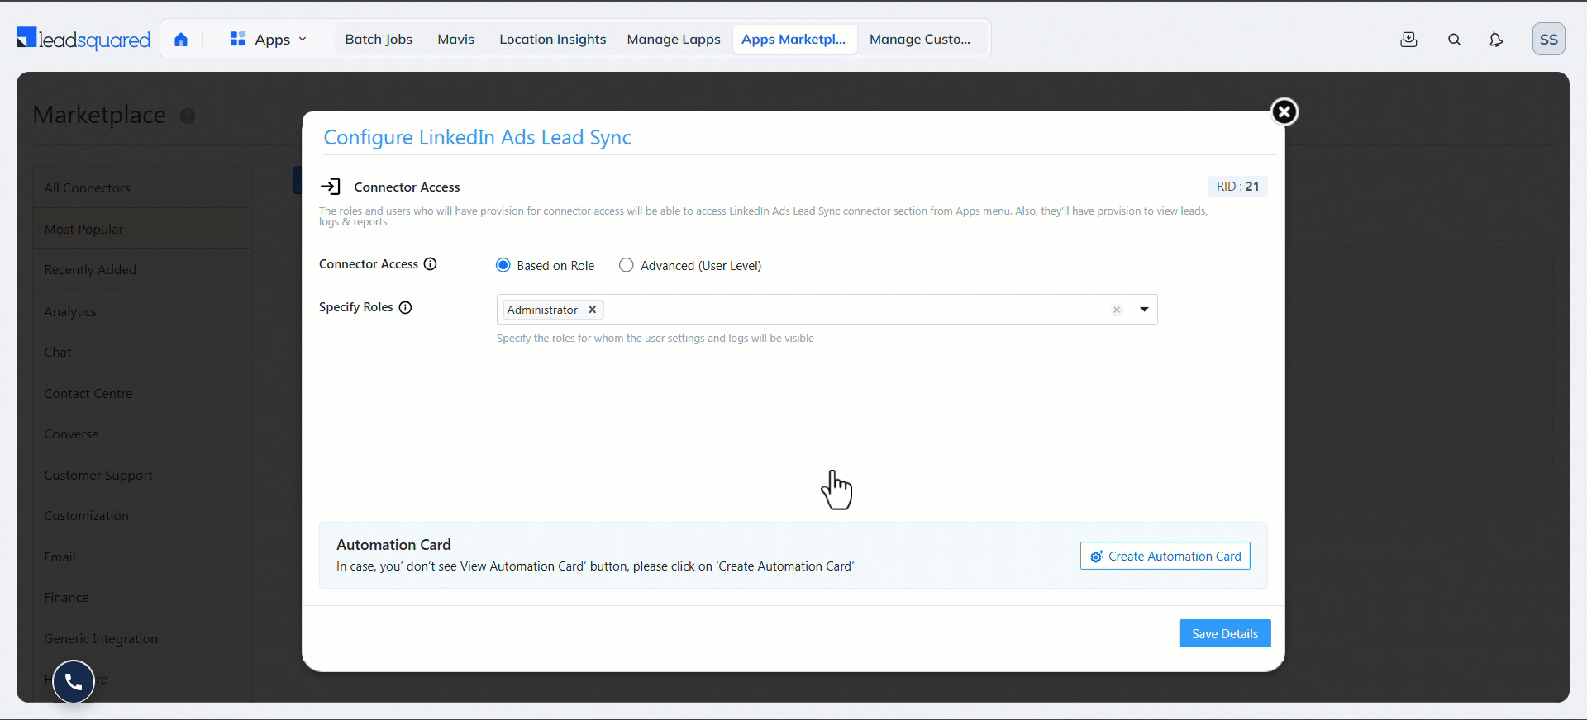Click inside the Specify Roles field
The height and width of the screenshot is (720, 1587).
(x=827, y=310)
